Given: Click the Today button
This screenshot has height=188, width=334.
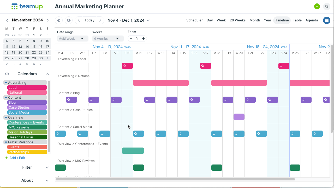Looking at the screenshot, I should [x=90, y=20].
